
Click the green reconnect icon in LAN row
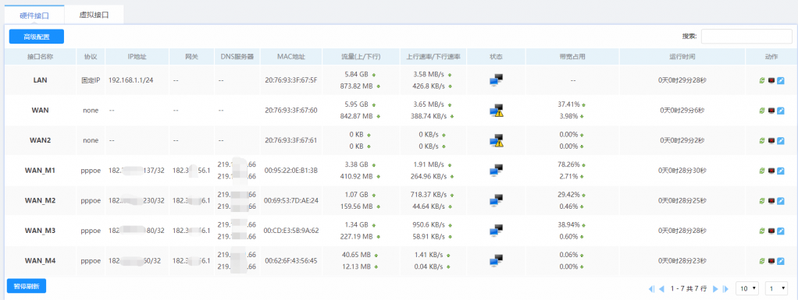[x=762, y=80]
